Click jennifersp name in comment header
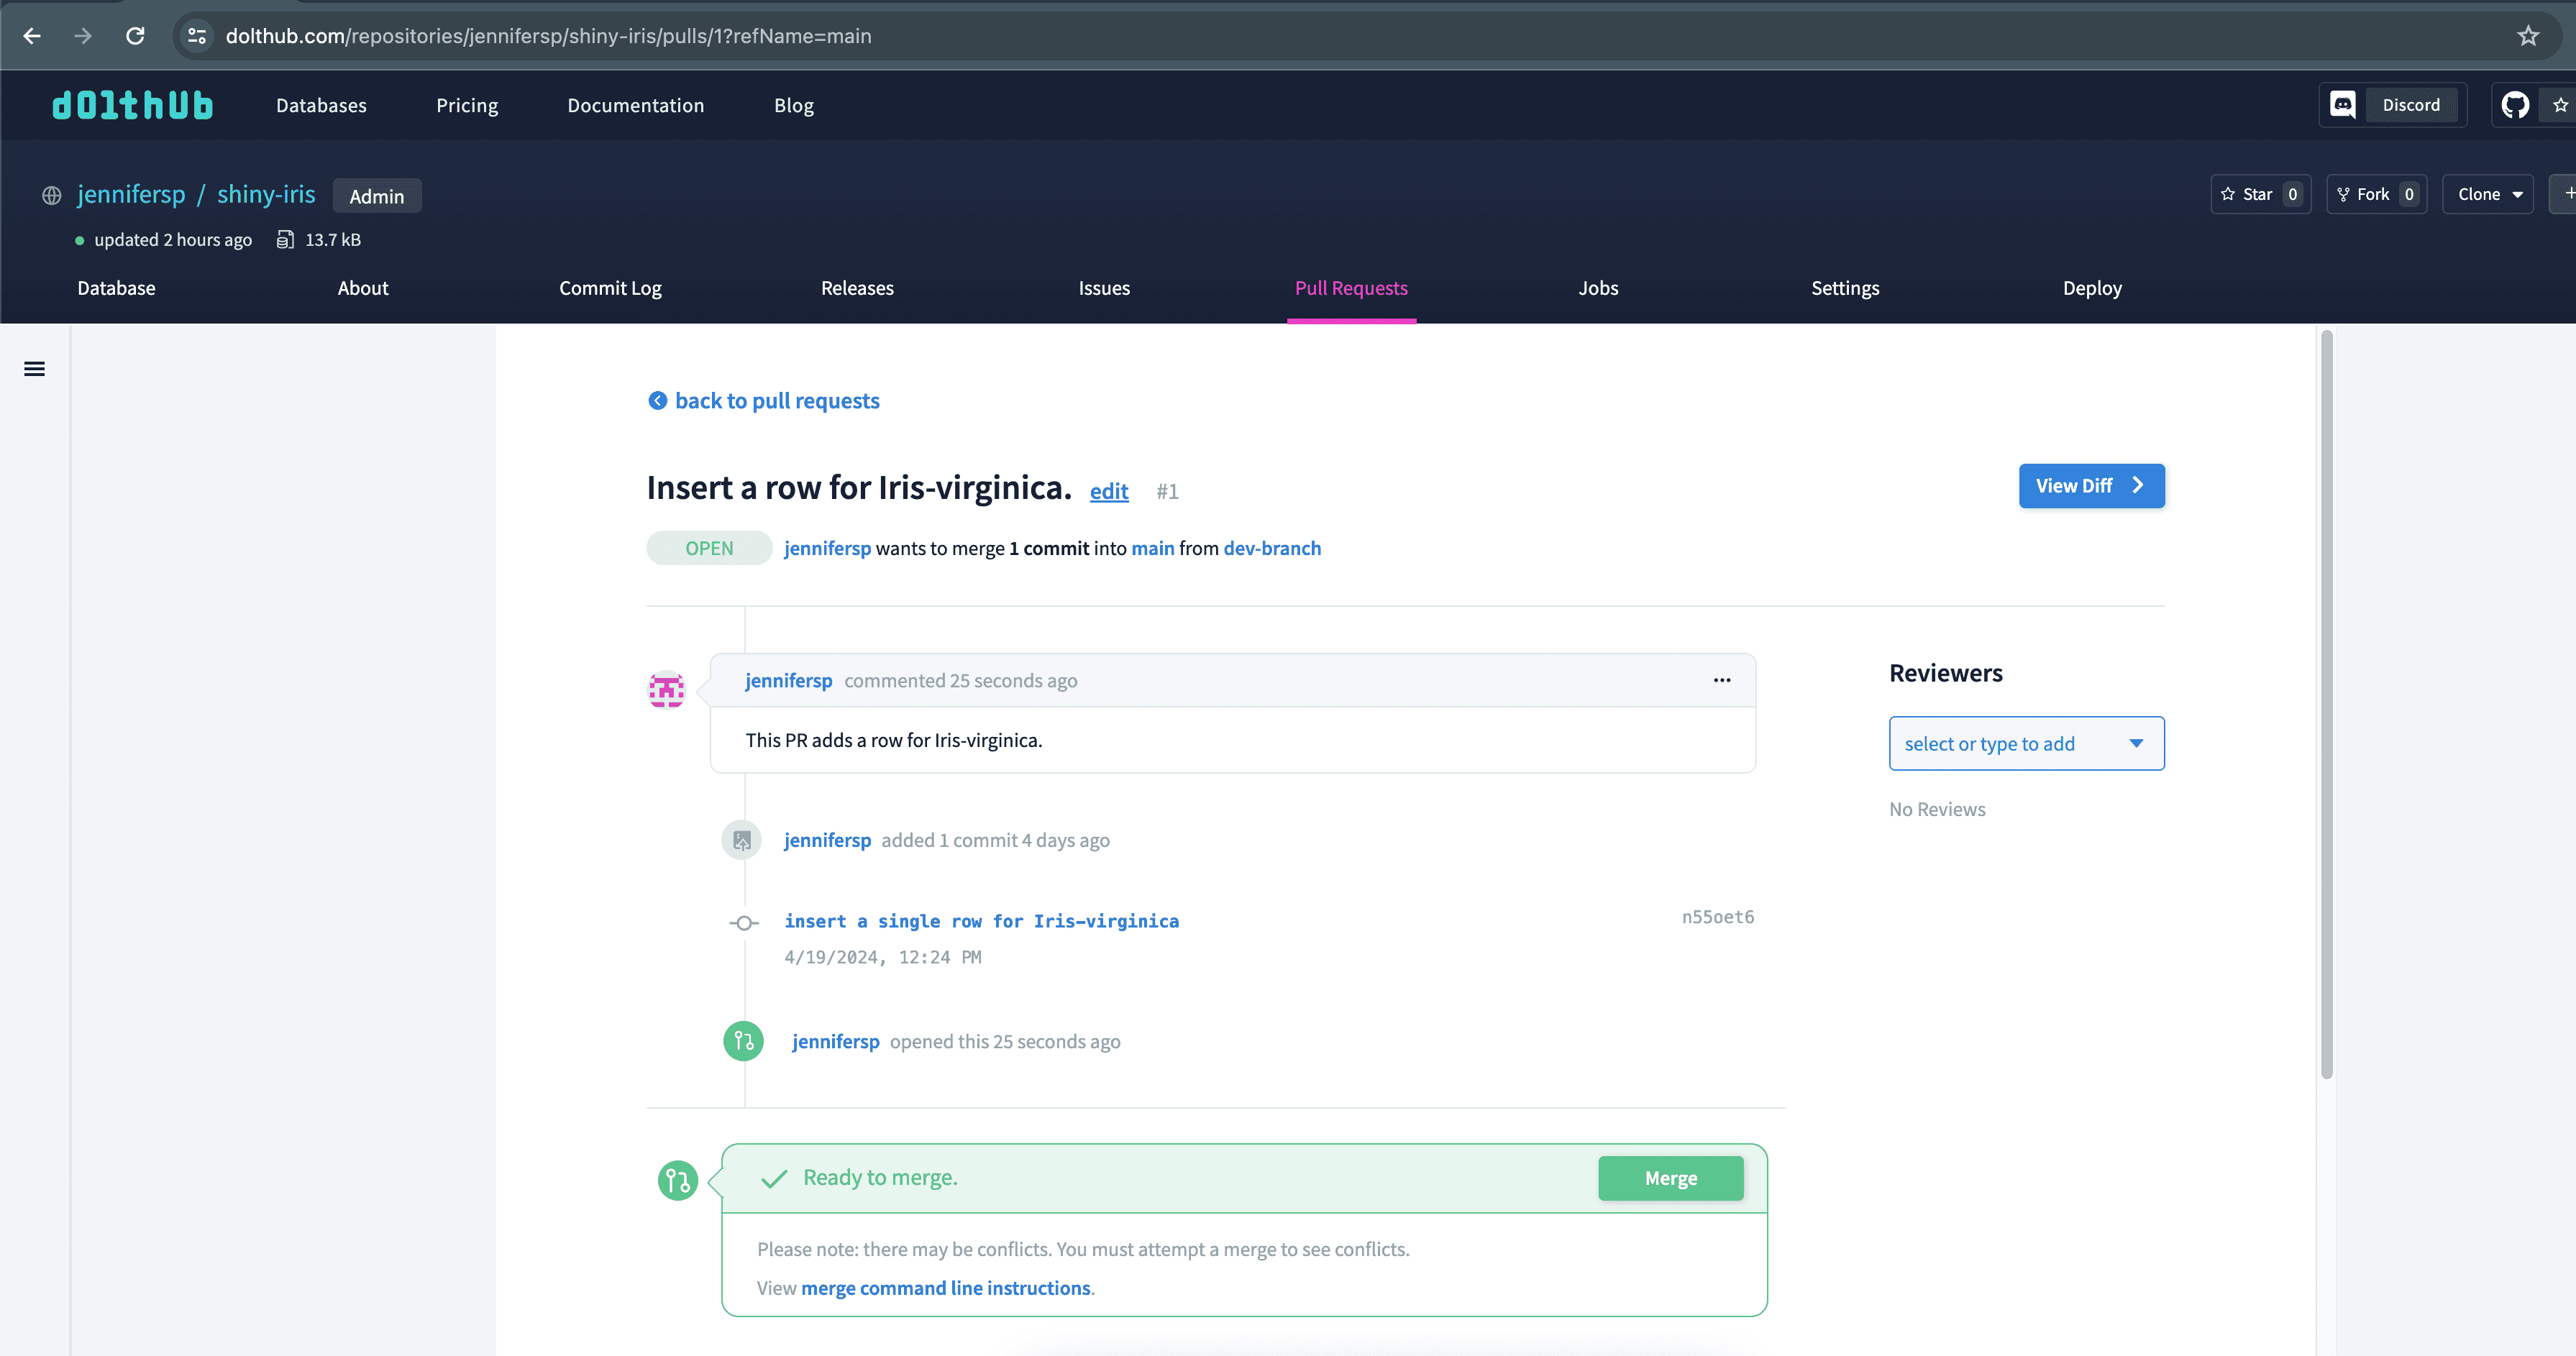 coord(788,680)
